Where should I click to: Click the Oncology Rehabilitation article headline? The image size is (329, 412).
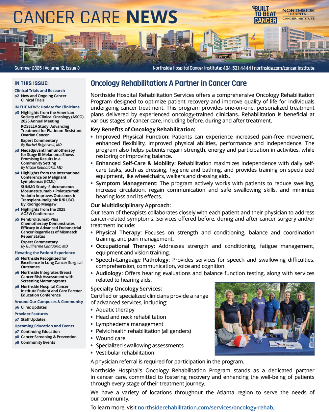pos(168,83)
